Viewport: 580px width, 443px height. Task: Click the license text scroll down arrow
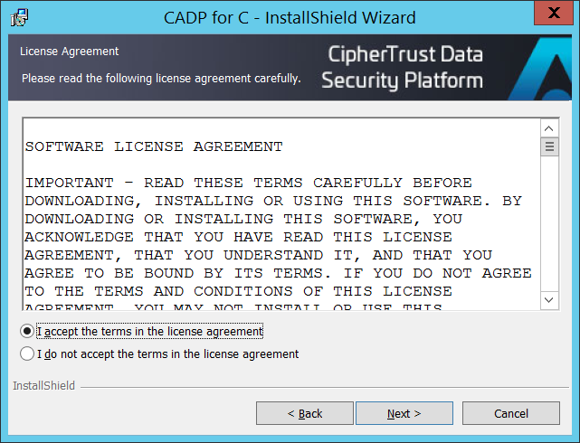point(549,300)
